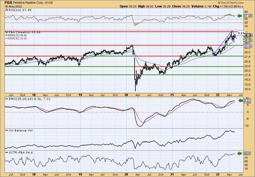
Task: Click the 90 level on RSI axis
Action: tap(246, 12)
